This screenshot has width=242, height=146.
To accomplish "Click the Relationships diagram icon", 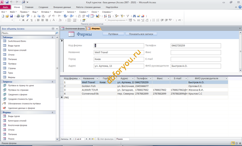I will [x=88, y=16].
